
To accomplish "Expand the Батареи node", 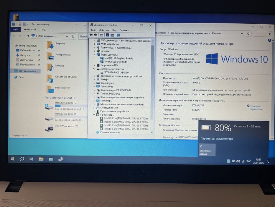I will click(x=94, y=51).
